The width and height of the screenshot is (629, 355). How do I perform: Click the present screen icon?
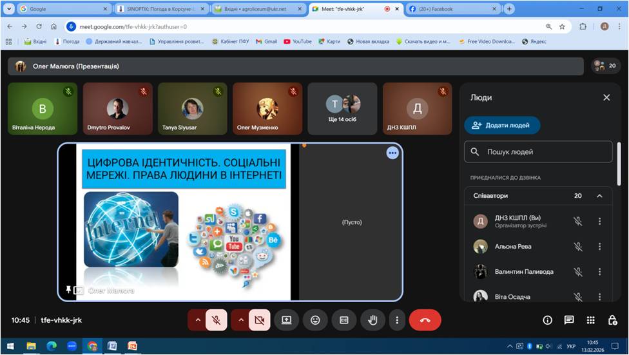click(x=286, y=320)
